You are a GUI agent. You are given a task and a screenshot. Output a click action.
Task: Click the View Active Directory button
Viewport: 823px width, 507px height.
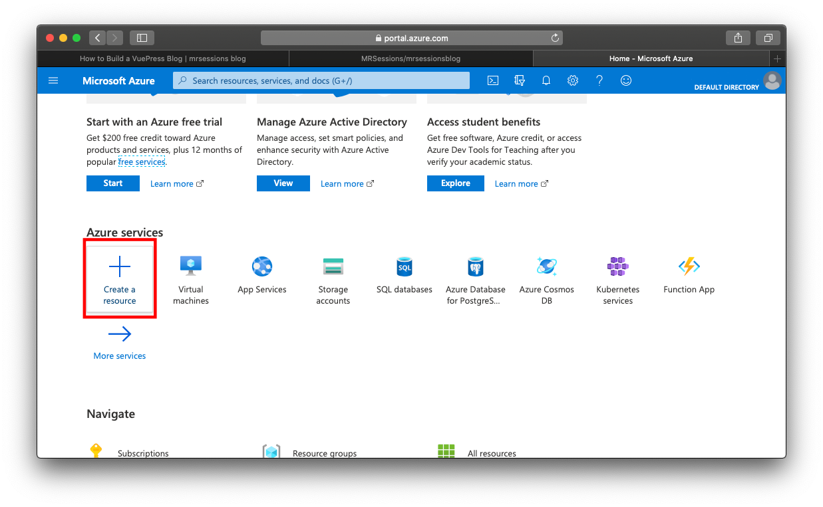pyautogui.click(x=283, y=183)
